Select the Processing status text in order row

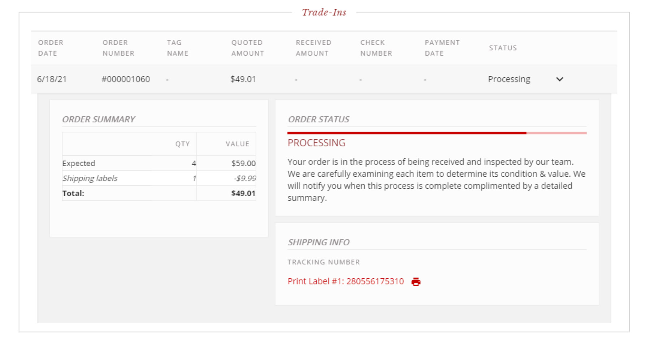509,79
